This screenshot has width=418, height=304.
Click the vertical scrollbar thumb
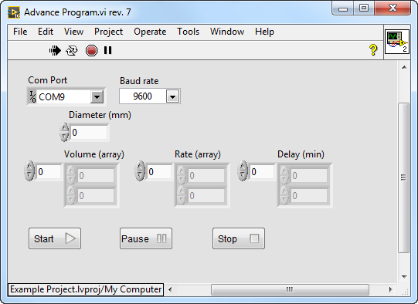point(403,177)
